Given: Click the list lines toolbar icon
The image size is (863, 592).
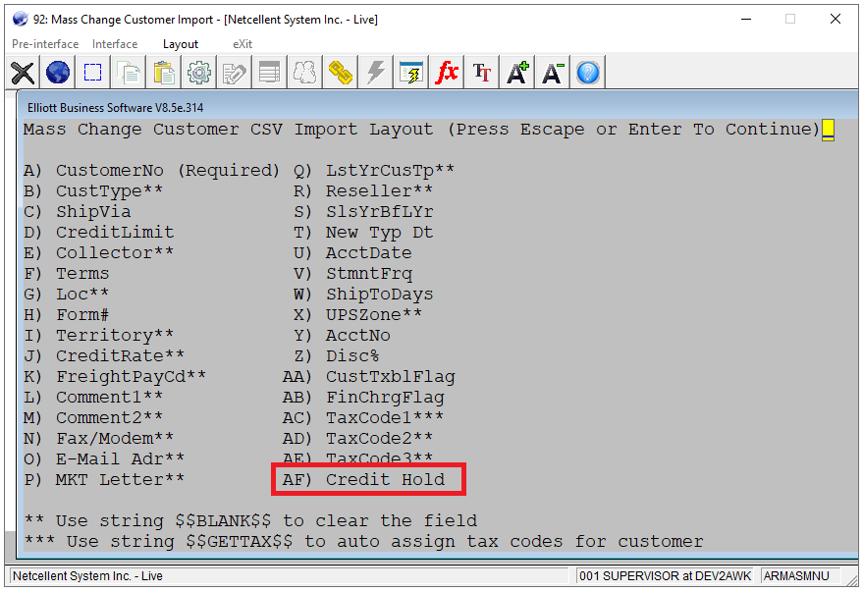Looking at the screenshot, I should point(269,73).
